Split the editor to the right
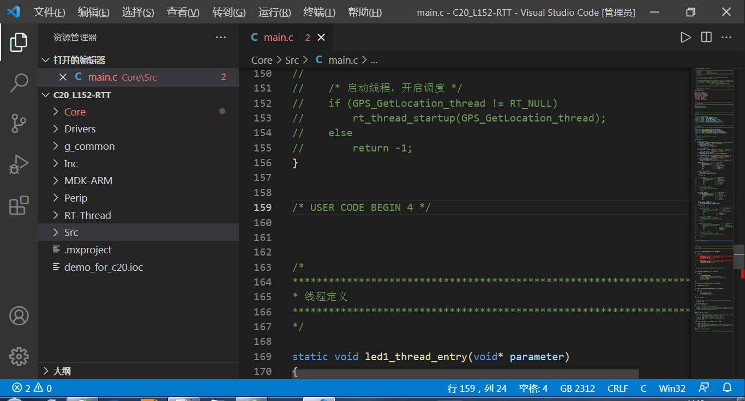Image resolution: width=745 pixels, height=401 pixels. point(706,37)
